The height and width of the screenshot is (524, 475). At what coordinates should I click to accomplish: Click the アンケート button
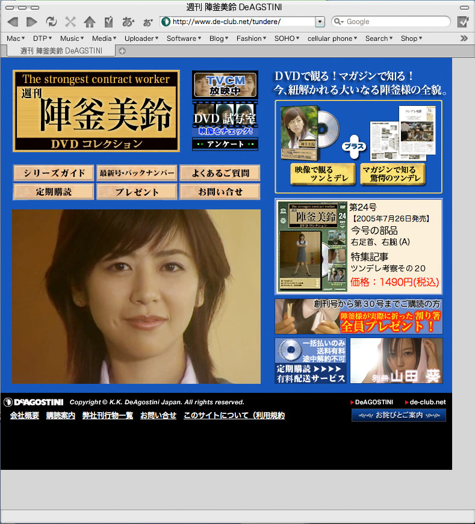[x=225, y=144]
